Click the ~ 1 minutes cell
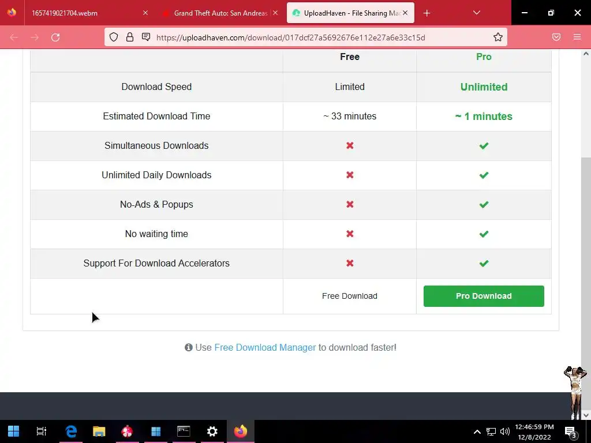 point(484,117)
